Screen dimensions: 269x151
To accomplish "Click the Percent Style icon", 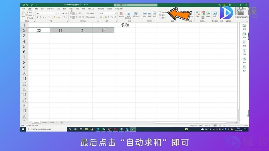I will click(106, 17).
